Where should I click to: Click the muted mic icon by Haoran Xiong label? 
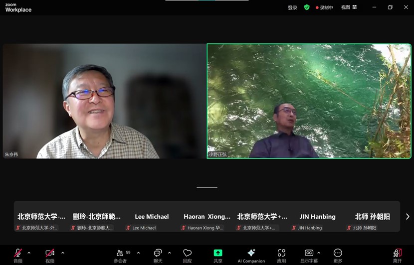coord(184,228)
